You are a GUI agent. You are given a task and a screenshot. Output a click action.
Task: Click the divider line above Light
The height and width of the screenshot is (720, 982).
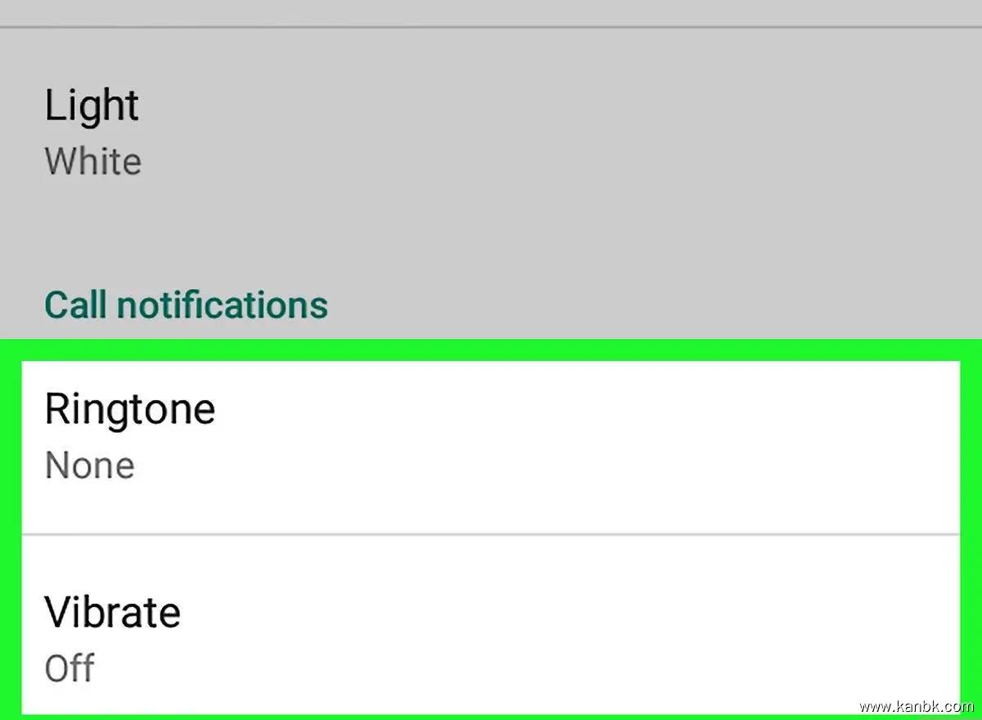pos(491,28)
